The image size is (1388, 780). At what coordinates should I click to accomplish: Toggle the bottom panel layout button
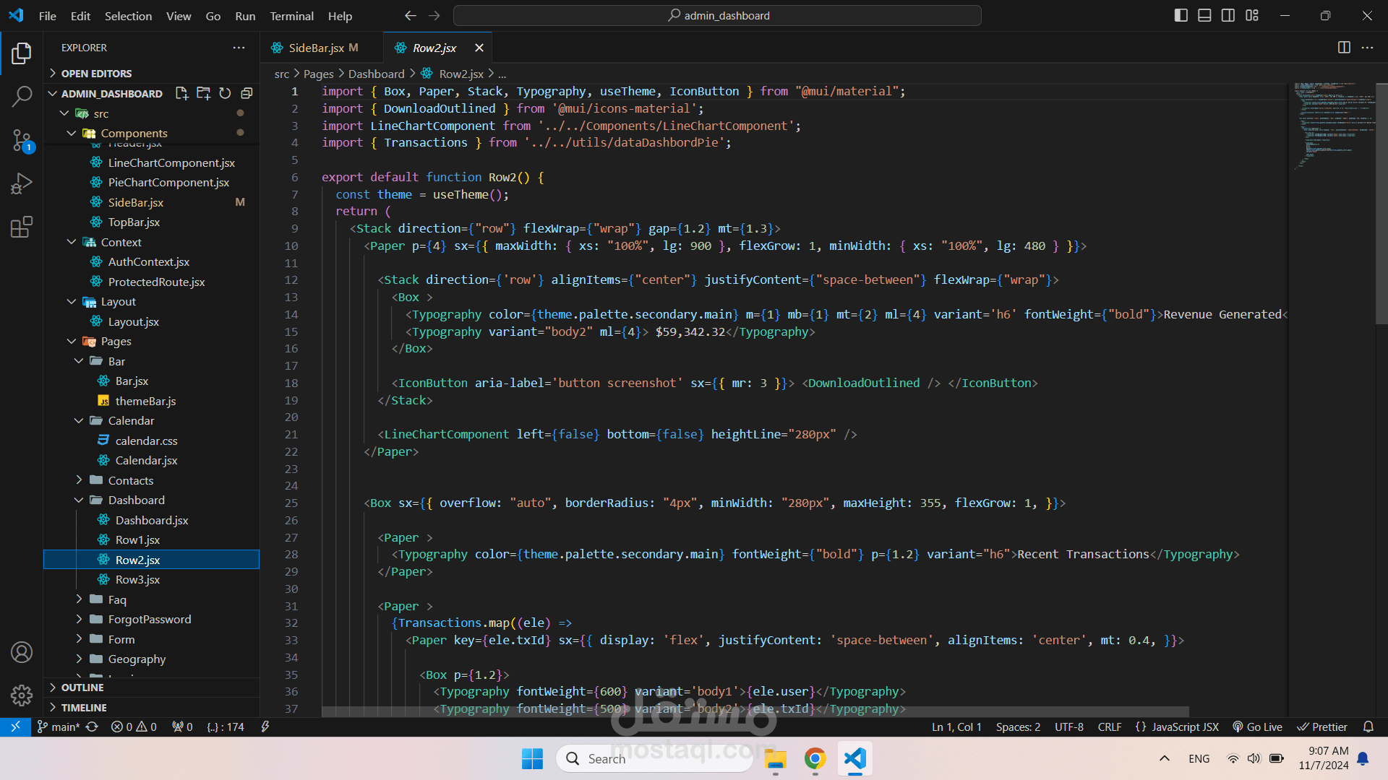[x=1204, y=15]
